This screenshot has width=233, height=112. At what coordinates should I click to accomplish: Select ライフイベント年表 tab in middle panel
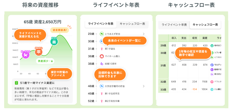100,24
